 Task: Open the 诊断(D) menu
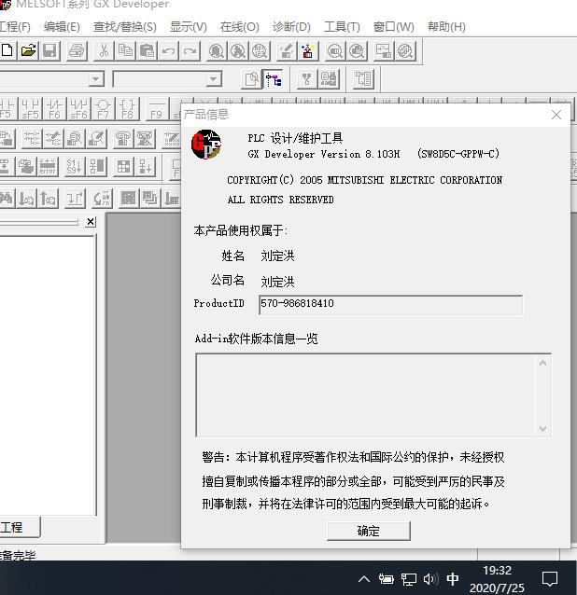click(291, 26)
